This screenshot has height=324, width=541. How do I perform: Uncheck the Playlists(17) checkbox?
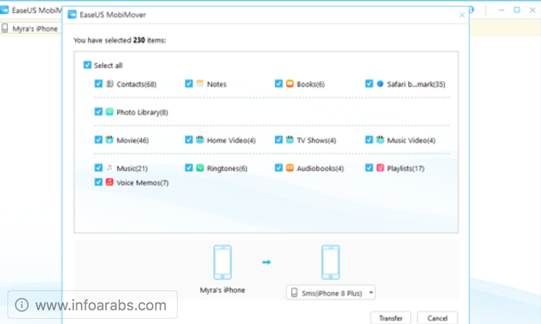369,168
